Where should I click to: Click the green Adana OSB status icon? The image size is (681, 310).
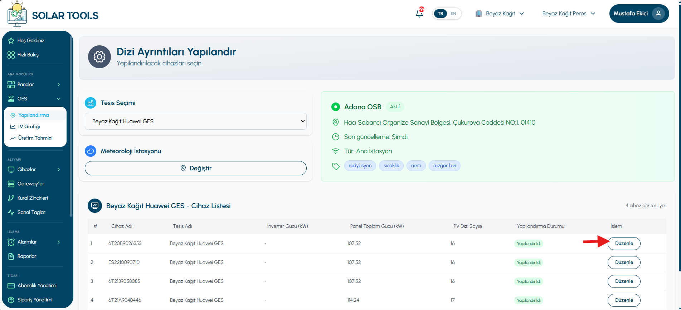coord(336,107)
